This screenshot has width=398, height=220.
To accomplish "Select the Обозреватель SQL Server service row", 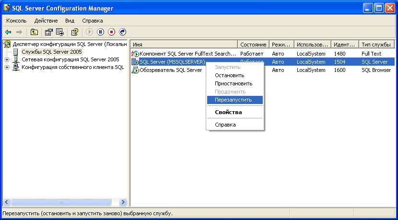I will coord(171,70).
